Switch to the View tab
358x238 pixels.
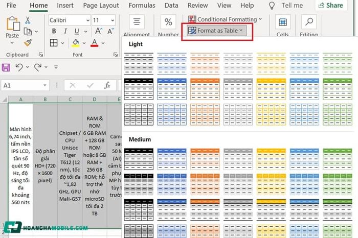pyautogui.click(x=224, y=6)
